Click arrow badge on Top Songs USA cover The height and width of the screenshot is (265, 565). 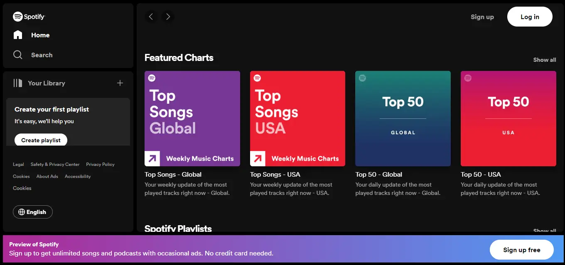pyautogui.click(x=258, y=158)
